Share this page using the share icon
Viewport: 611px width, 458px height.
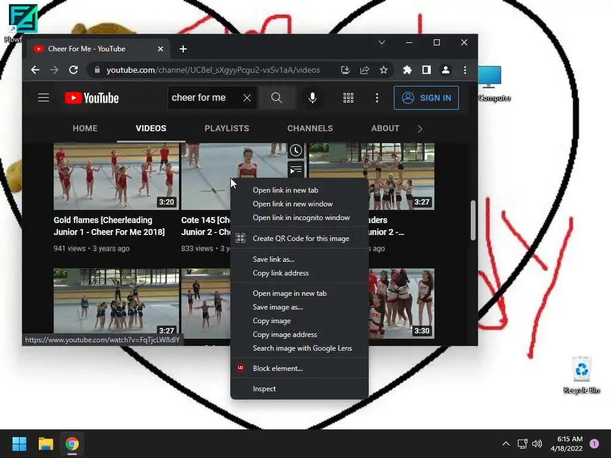365,70
